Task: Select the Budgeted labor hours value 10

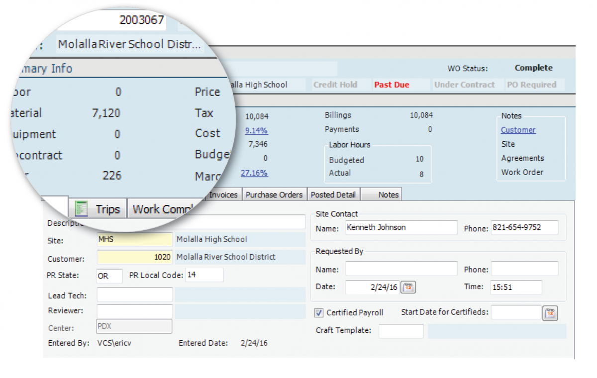Action: tap(419, 159)
